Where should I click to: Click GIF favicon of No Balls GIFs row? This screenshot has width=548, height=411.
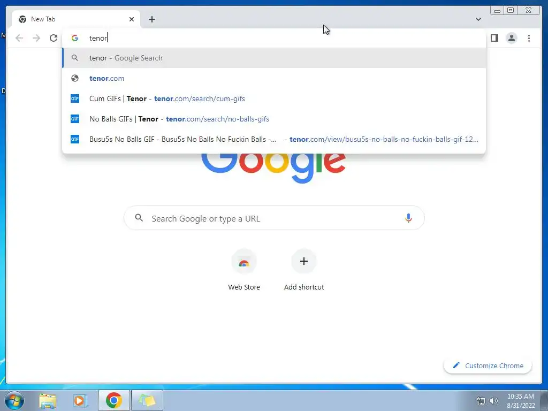75,119
